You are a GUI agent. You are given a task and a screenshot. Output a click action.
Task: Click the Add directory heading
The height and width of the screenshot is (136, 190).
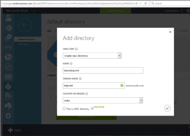(x=78, y=38)
